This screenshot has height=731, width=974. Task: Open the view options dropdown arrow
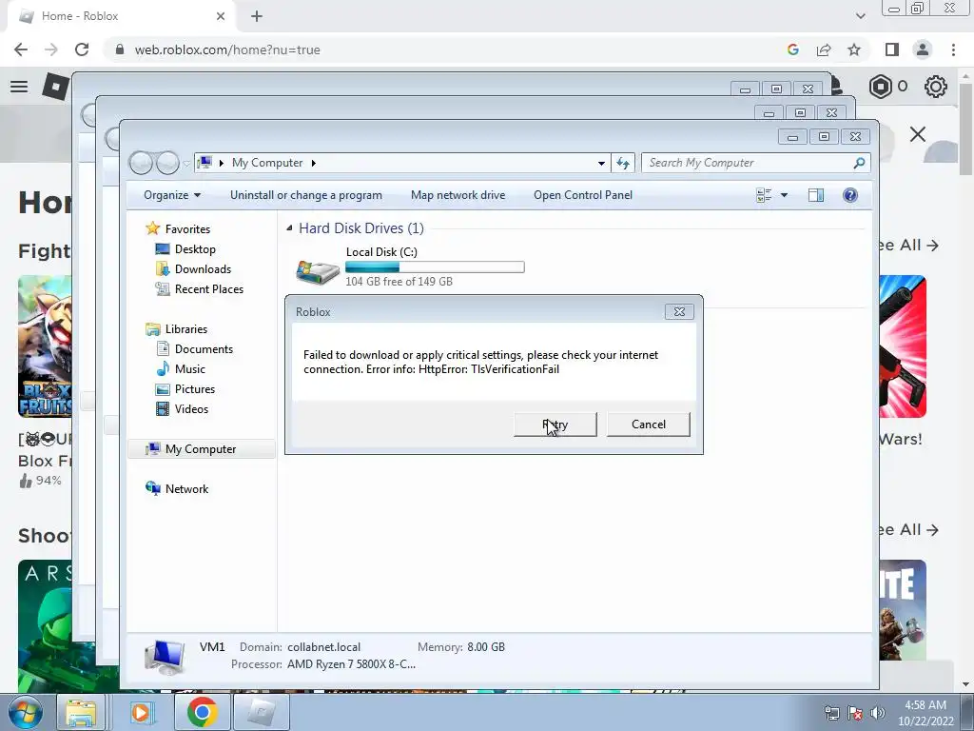[x=784, y=195]
